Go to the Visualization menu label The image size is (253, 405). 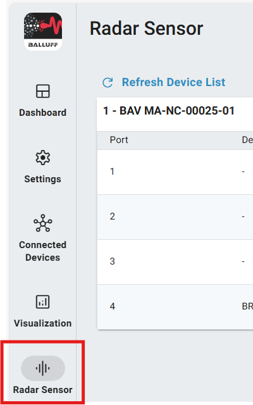click(x=43, y=323)
